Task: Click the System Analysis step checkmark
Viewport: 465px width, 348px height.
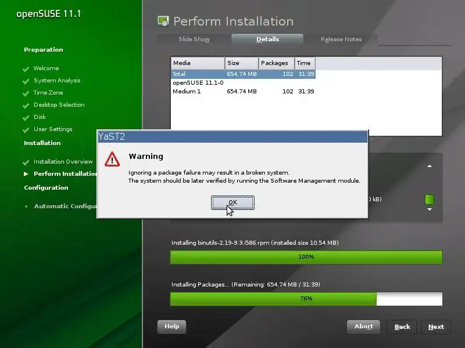Action: tap(26, 81)
